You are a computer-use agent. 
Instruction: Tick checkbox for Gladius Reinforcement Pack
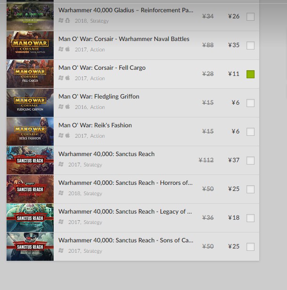tap(250, 17)
